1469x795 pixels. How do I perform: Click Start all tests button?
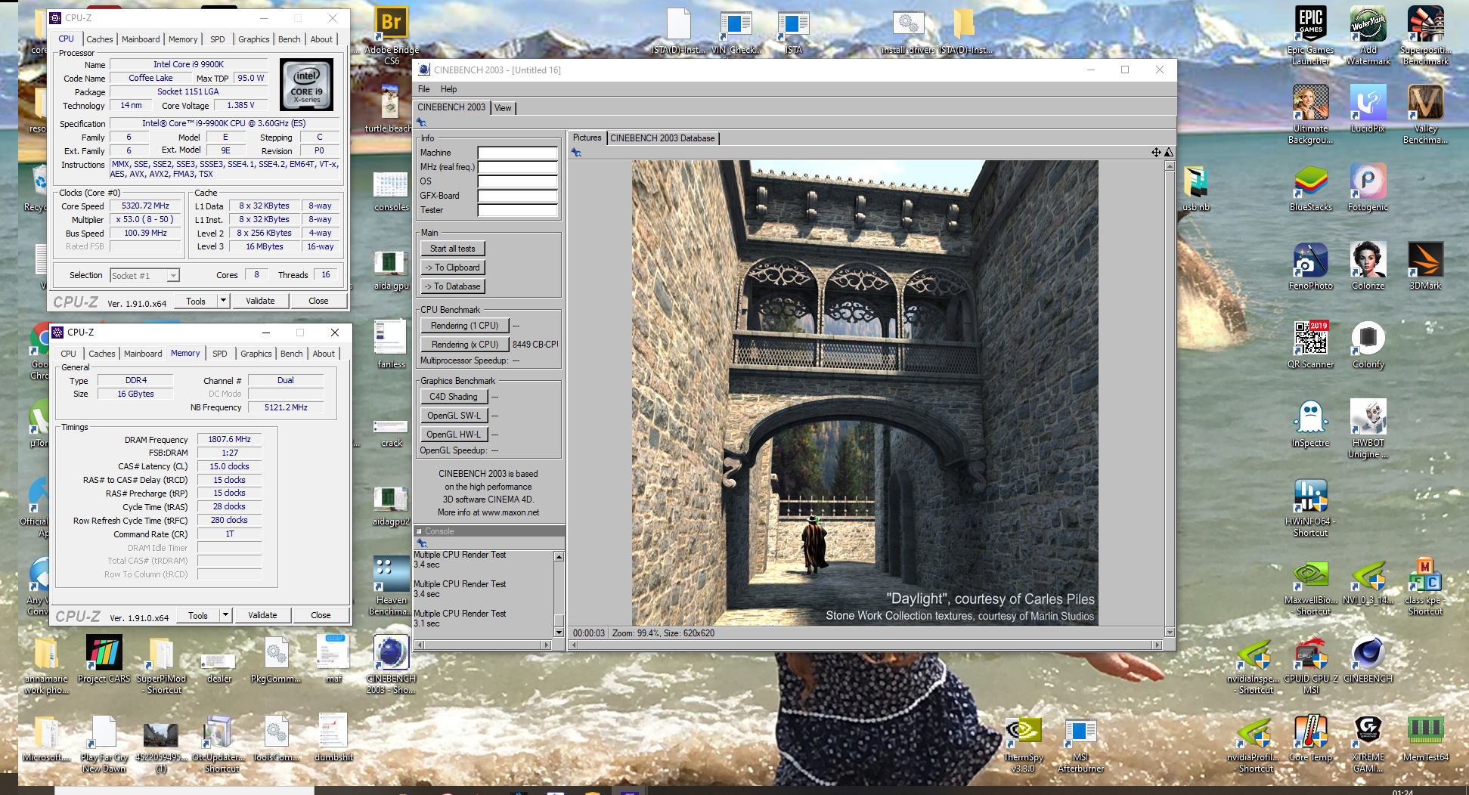click(x=453, y=249)
